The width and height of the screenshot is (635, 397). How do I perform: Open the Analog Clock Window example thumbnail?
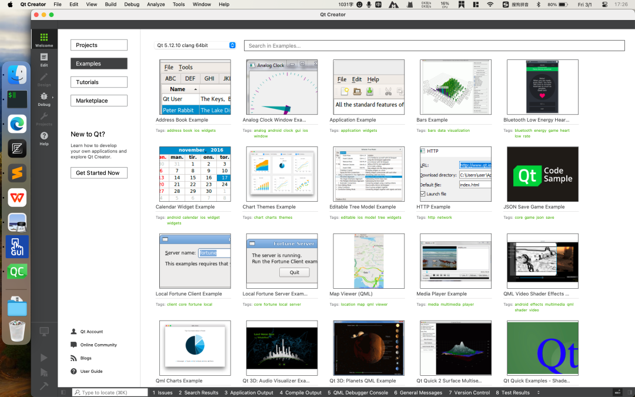click(282, 87)
